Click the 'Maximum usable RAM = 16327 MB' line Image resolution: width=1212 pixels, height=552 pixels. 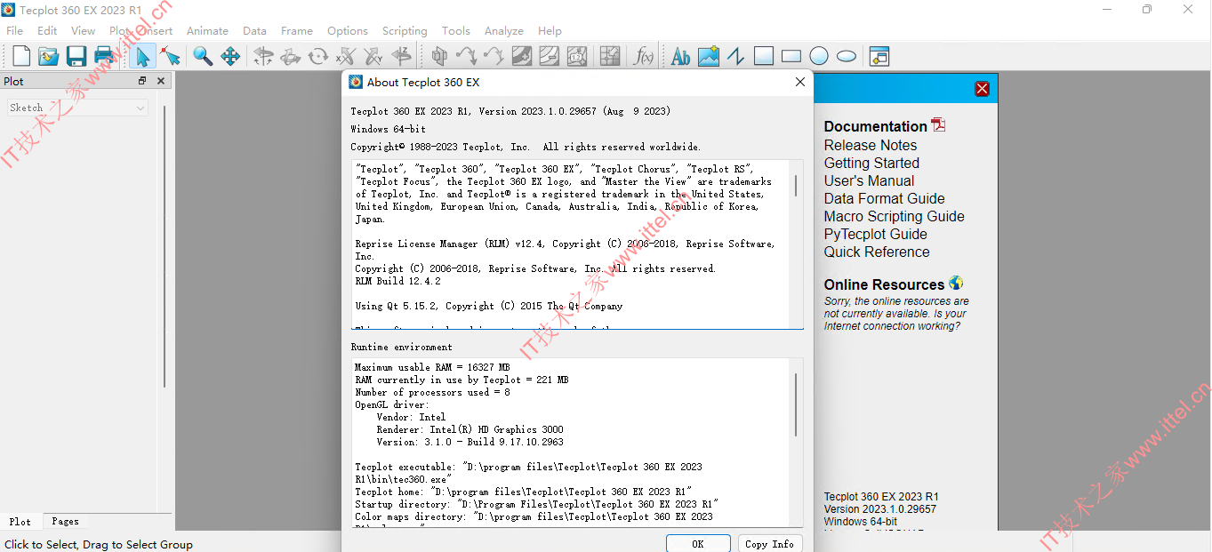tap(432, 367)
